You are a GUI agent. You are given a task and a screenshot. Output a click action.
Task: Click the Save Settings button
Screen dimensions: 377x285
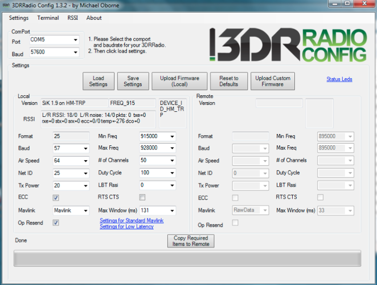[133, 81]
